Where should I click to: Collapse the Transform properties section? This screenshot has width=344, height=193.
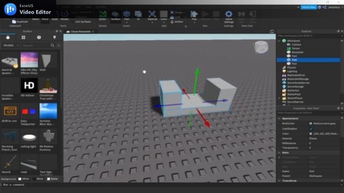click(279, 181)
